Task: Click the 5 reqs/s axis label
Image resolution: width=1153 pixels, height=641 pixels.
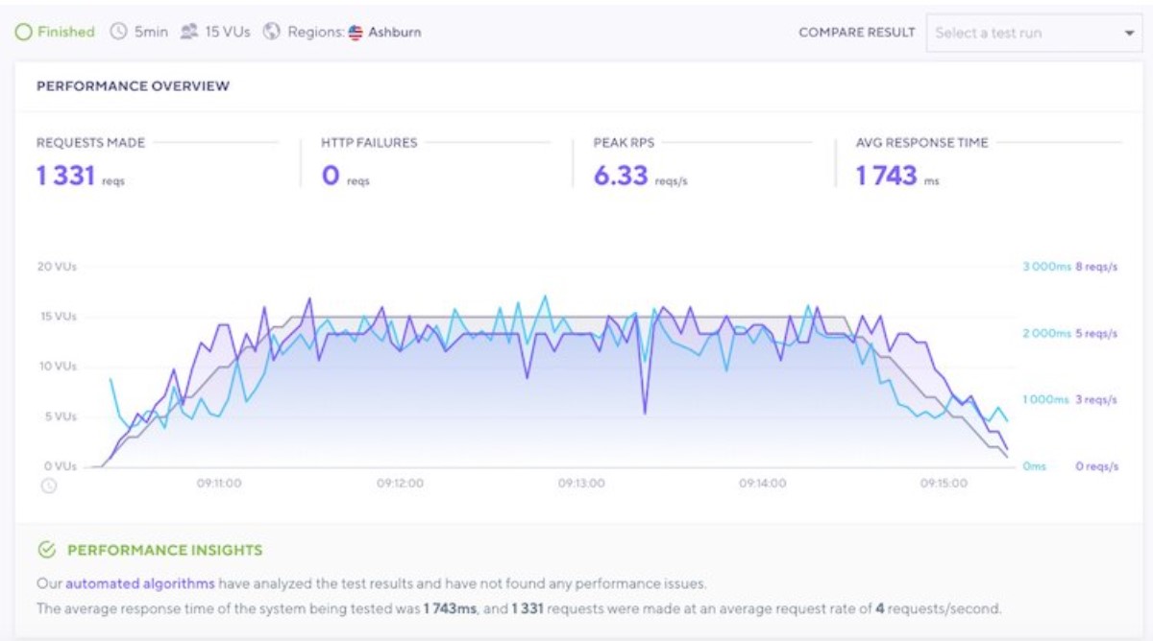Action: pyautogui.click(x=1096, y=333)
